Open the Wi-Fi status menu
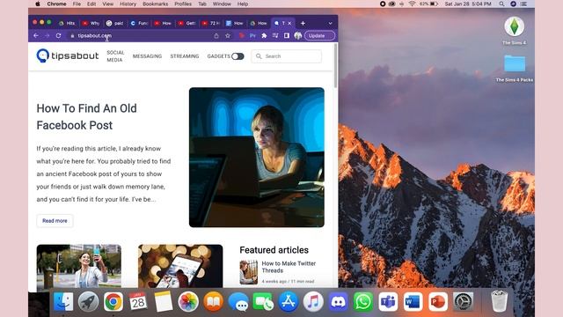The height and width of the screenshot is (317, 563). pyautogui.click(x=412, y=4)
